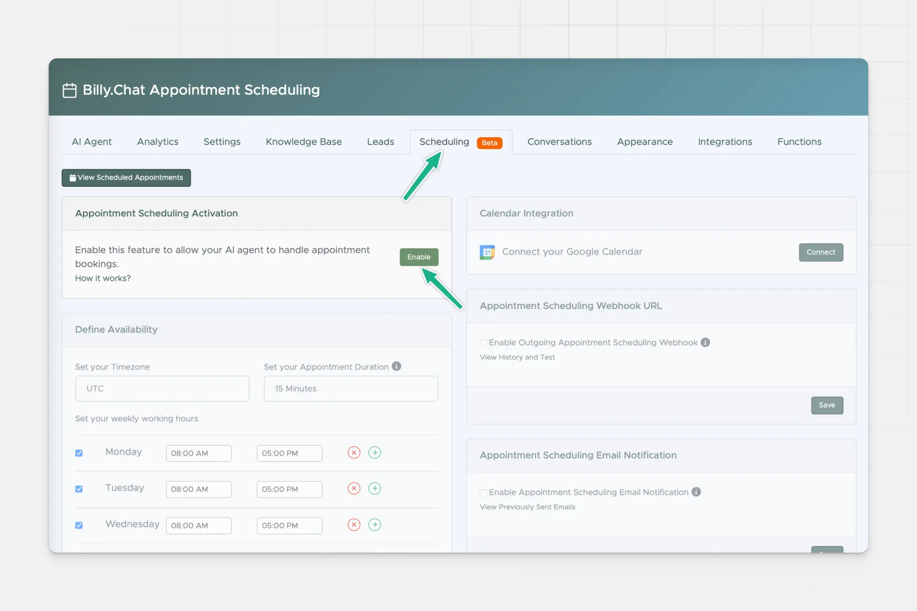The image size is (917, 611).
Task: Open the Functions tab
Action: point(799,142)
